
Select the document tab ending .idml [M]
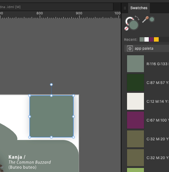click(x=10, y=7)
